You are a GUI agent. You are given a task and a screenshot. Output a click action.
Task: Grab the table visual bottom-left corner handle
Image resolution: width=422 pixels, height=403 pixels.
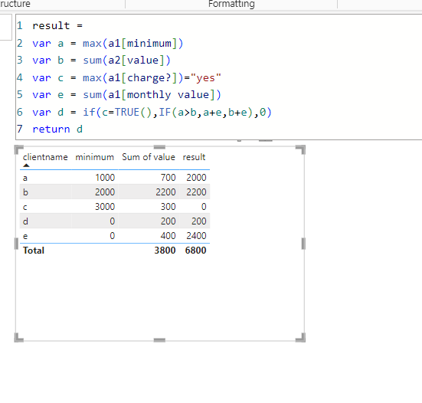(x=18, y=338)
